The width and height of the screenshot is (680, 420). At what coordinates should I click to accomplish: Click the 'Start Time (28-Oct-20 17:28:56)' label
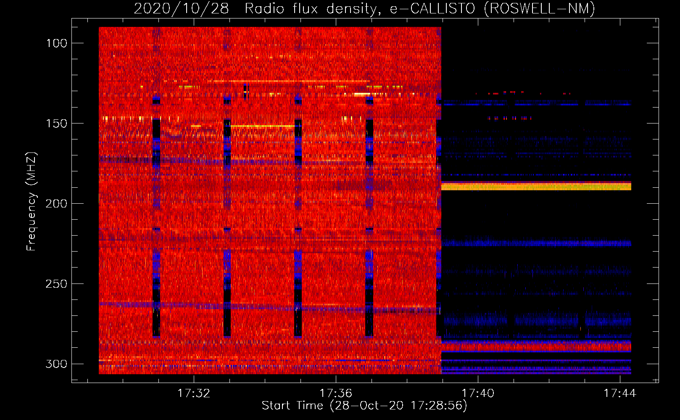click(x=364, y=406)
